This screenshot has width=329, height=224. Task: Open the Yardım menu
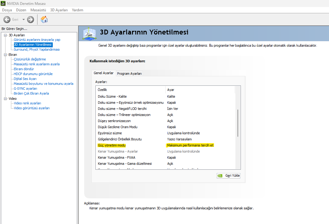pos(77,10)
